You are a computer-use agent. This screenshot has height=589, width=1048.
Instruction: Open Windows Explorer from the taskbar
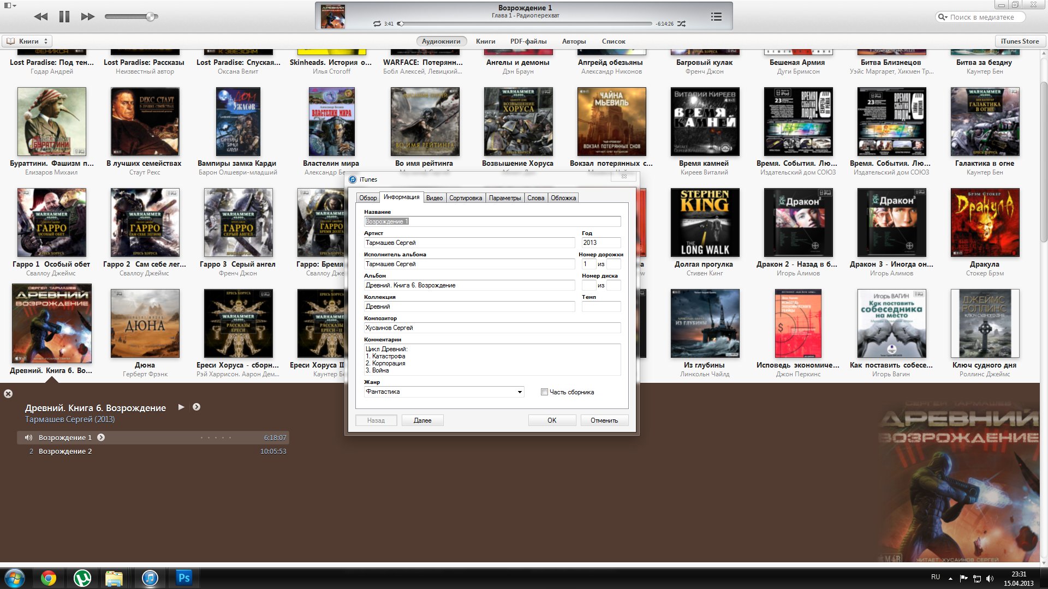tap(114, 578)
